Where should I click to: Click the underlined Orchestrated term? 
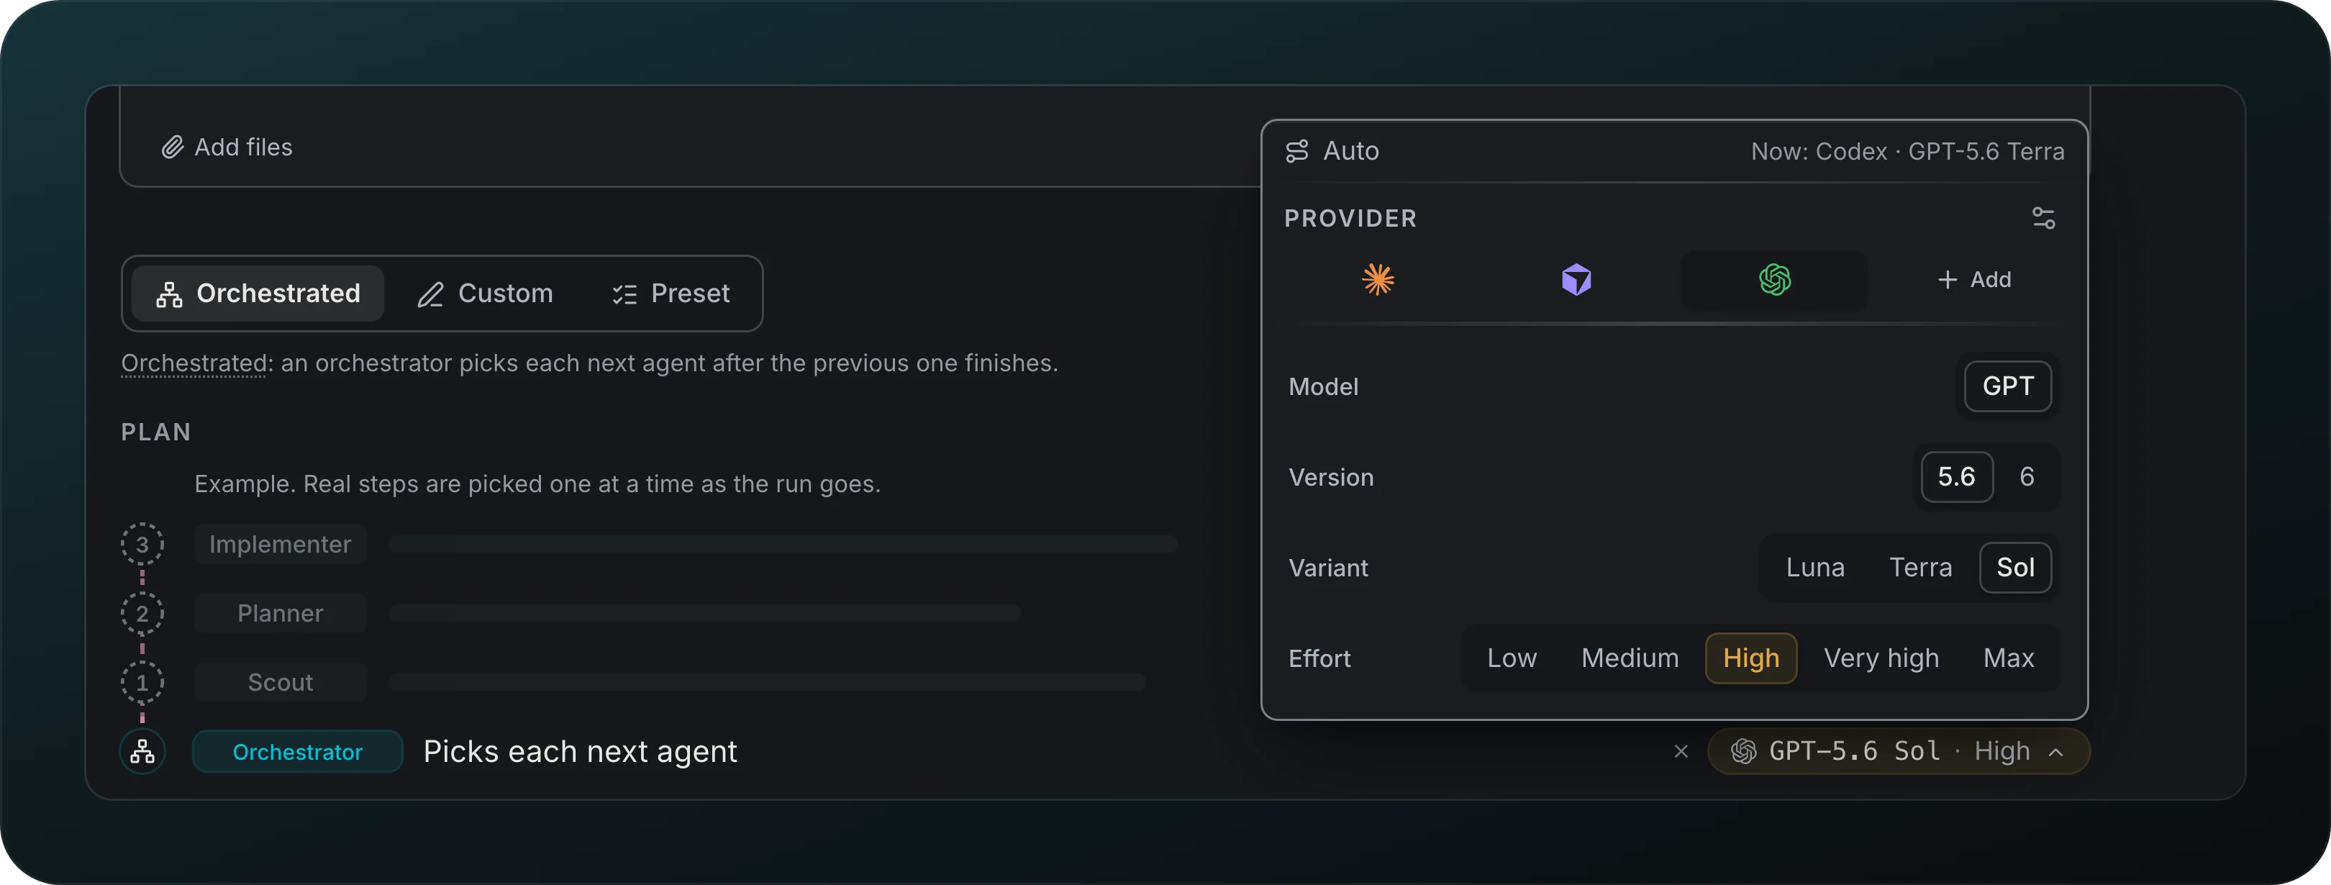coord(194,363)
